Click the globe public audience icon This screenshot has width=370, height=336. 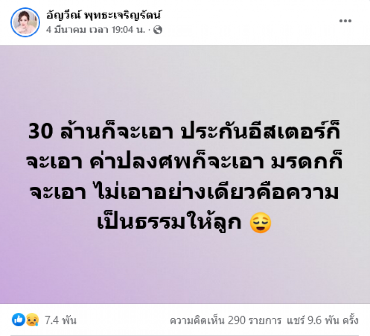pos(158,30)
